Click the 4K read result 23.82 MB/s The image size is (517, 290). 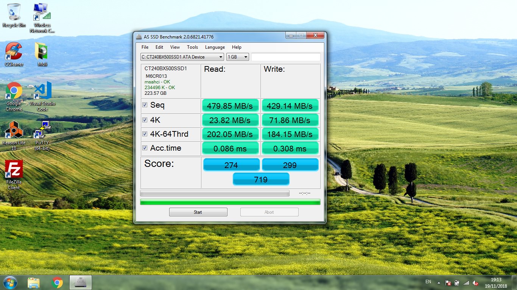(230, 120)
